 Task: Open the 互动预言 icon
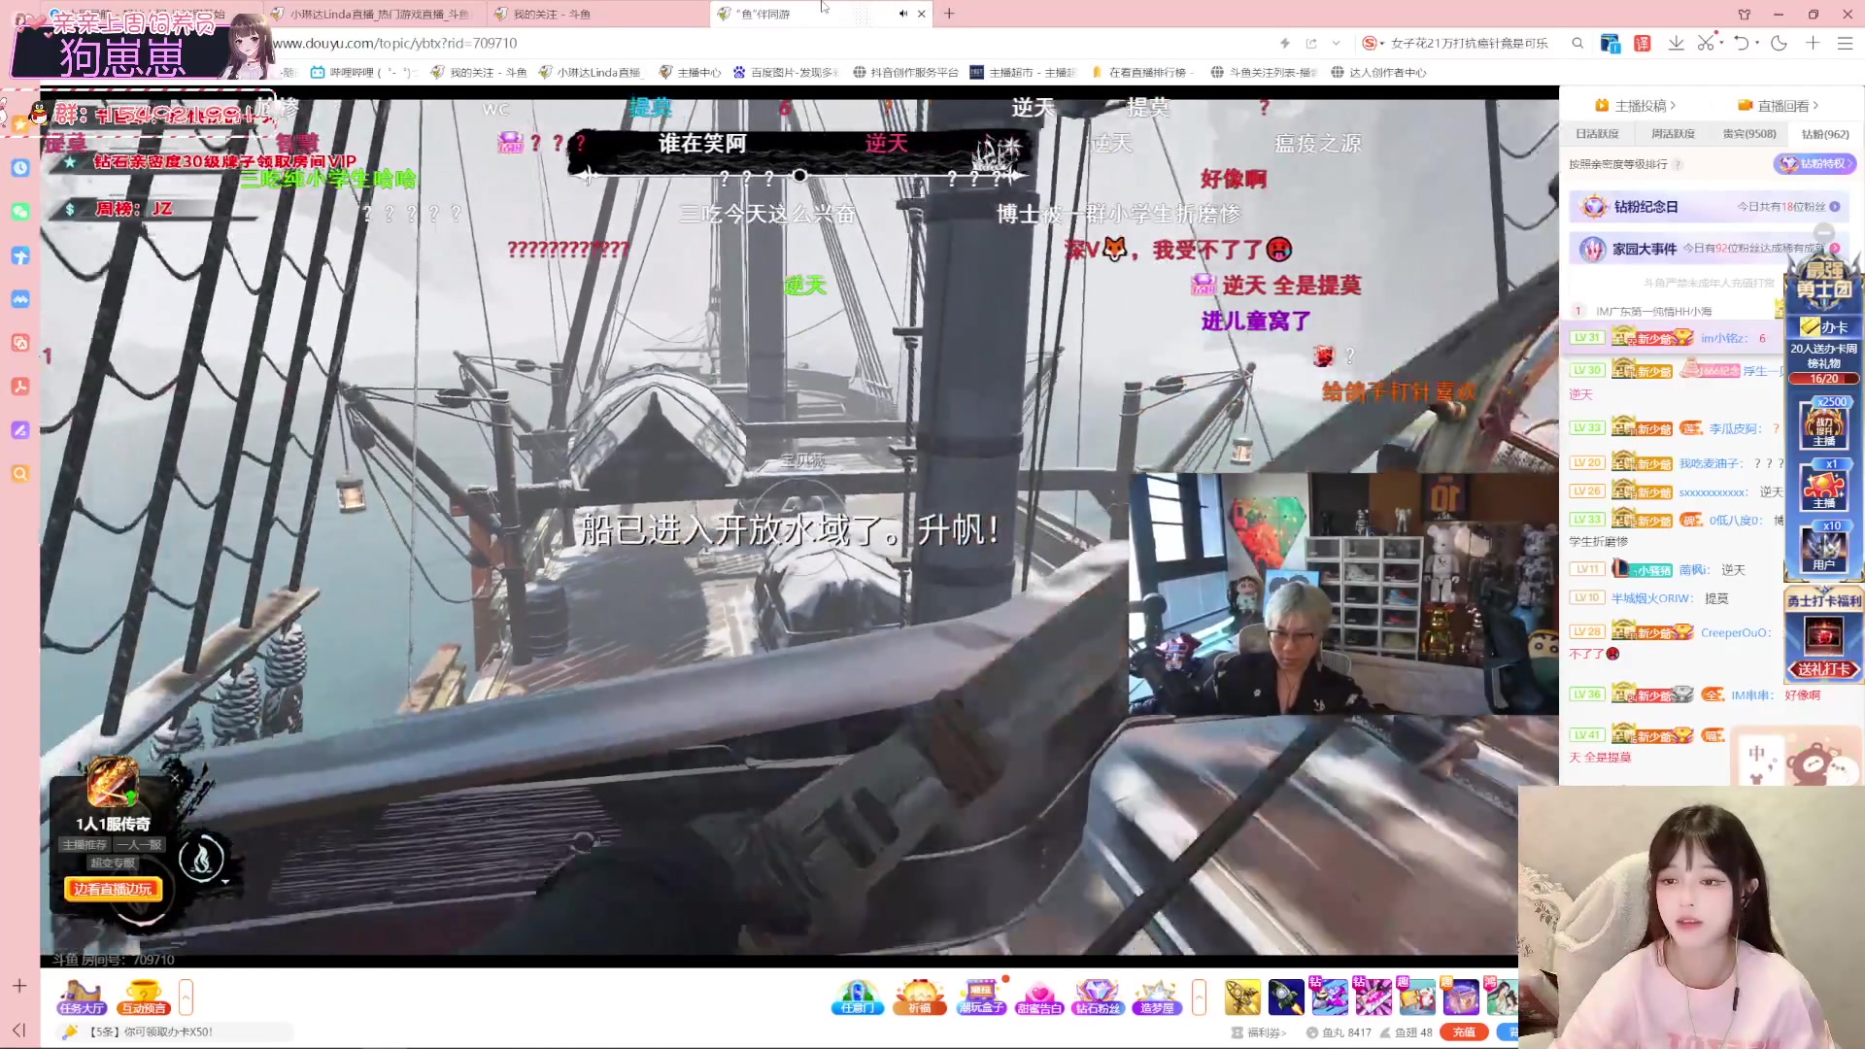click(x=144, y=998)
